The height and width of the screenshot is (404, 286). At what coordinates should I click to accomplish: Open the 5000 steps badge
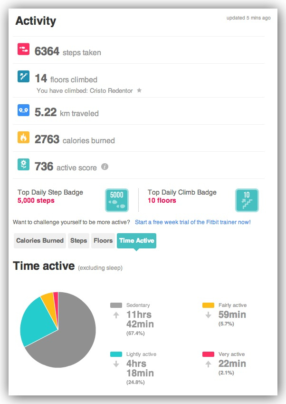click(x=116, y=200)
